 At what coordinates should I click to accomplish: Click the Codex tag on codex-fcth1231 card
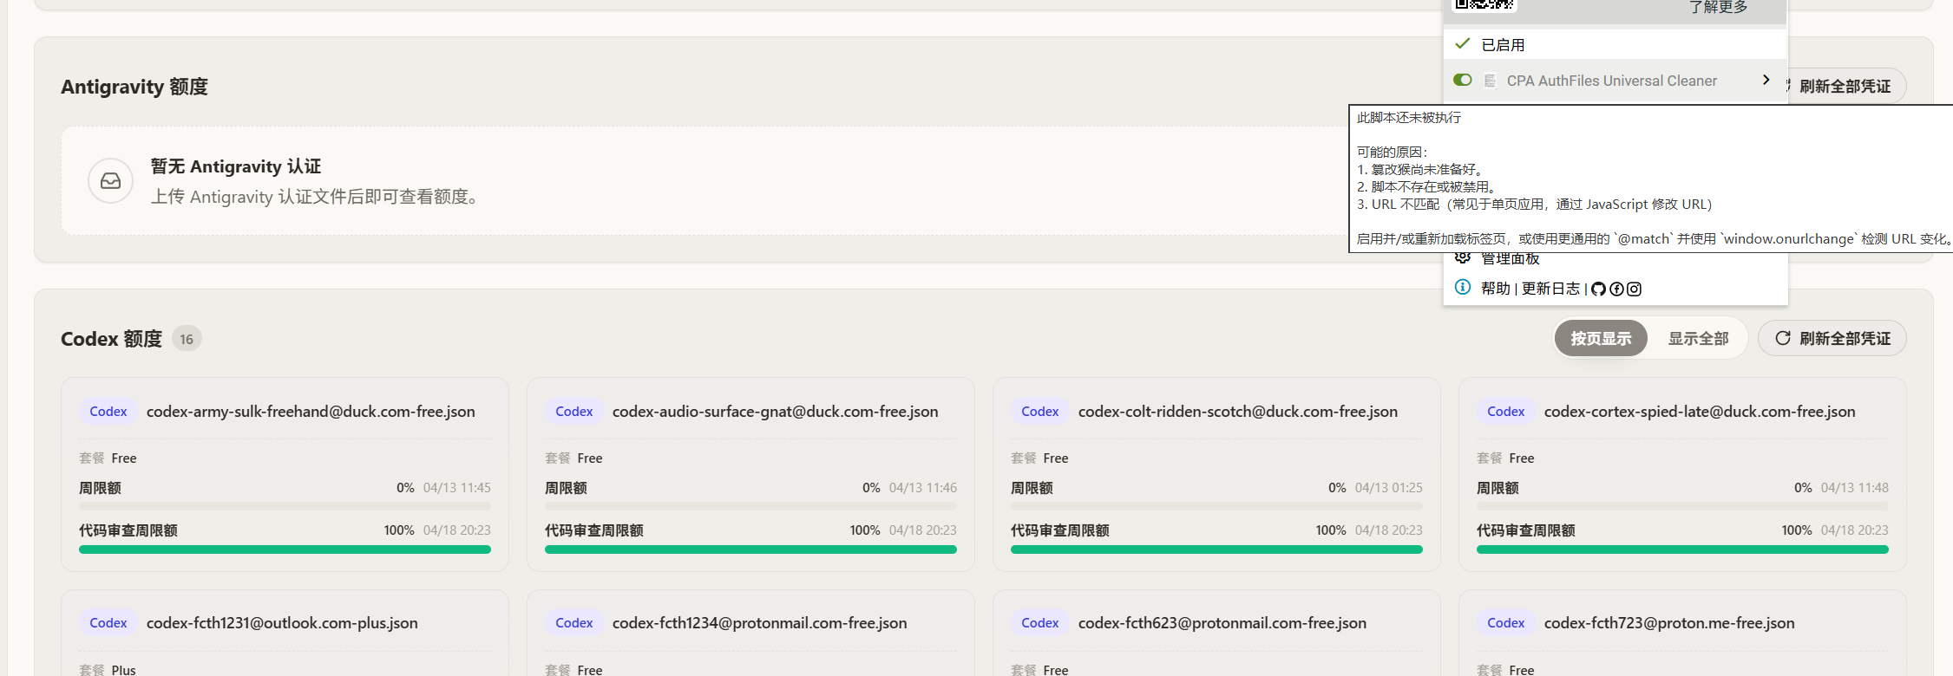click(x=108, y=623)
